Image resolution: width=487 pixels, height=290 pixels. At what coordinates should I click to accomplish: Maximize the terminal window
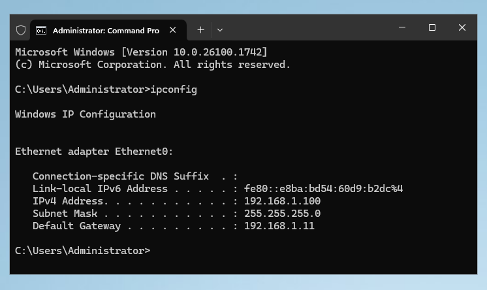(432, 27)
